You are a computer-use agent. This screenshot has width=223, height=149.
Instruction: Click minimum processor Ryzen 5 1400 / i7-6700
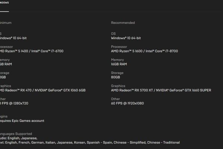tap(32, 51)
